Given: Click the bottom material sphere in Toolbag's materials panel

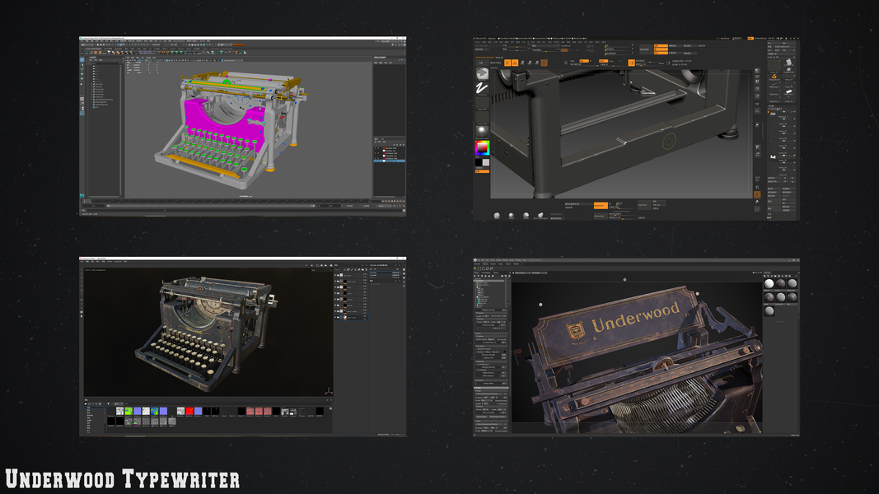Looking at the screenshot, I should click(x=769, y=310).
